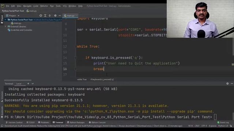
Task: Open Project panel settings gear
Action: coord(55,15)
